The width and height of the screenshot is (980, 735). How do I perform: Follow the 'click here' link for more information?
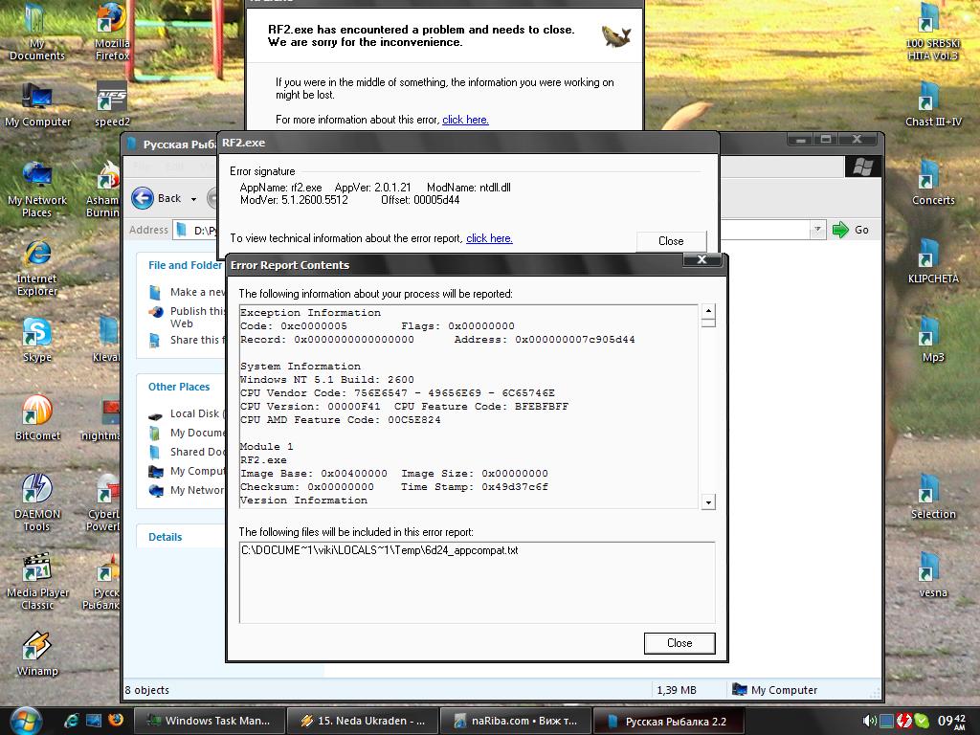(466, 120)
